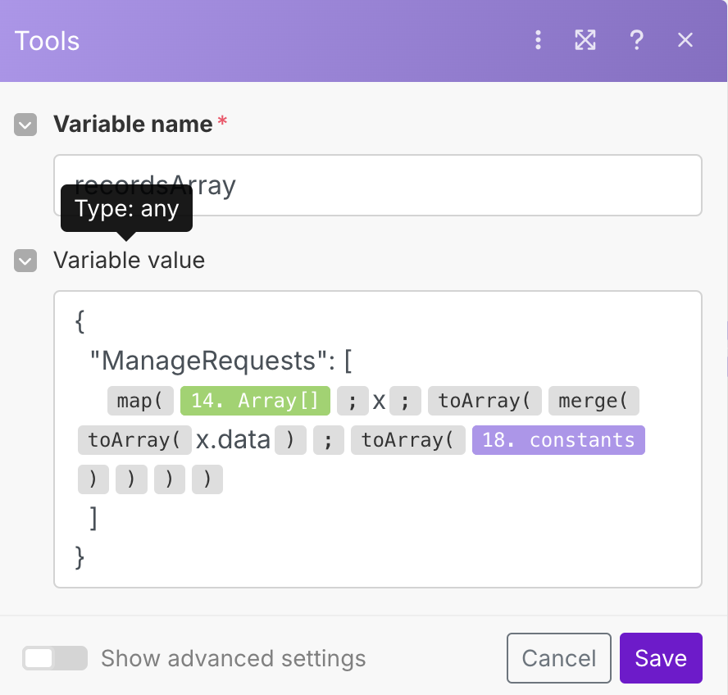728x695 pixels.
Task: Toggle Show advanced settings switch
Action: tap(55, 658)
